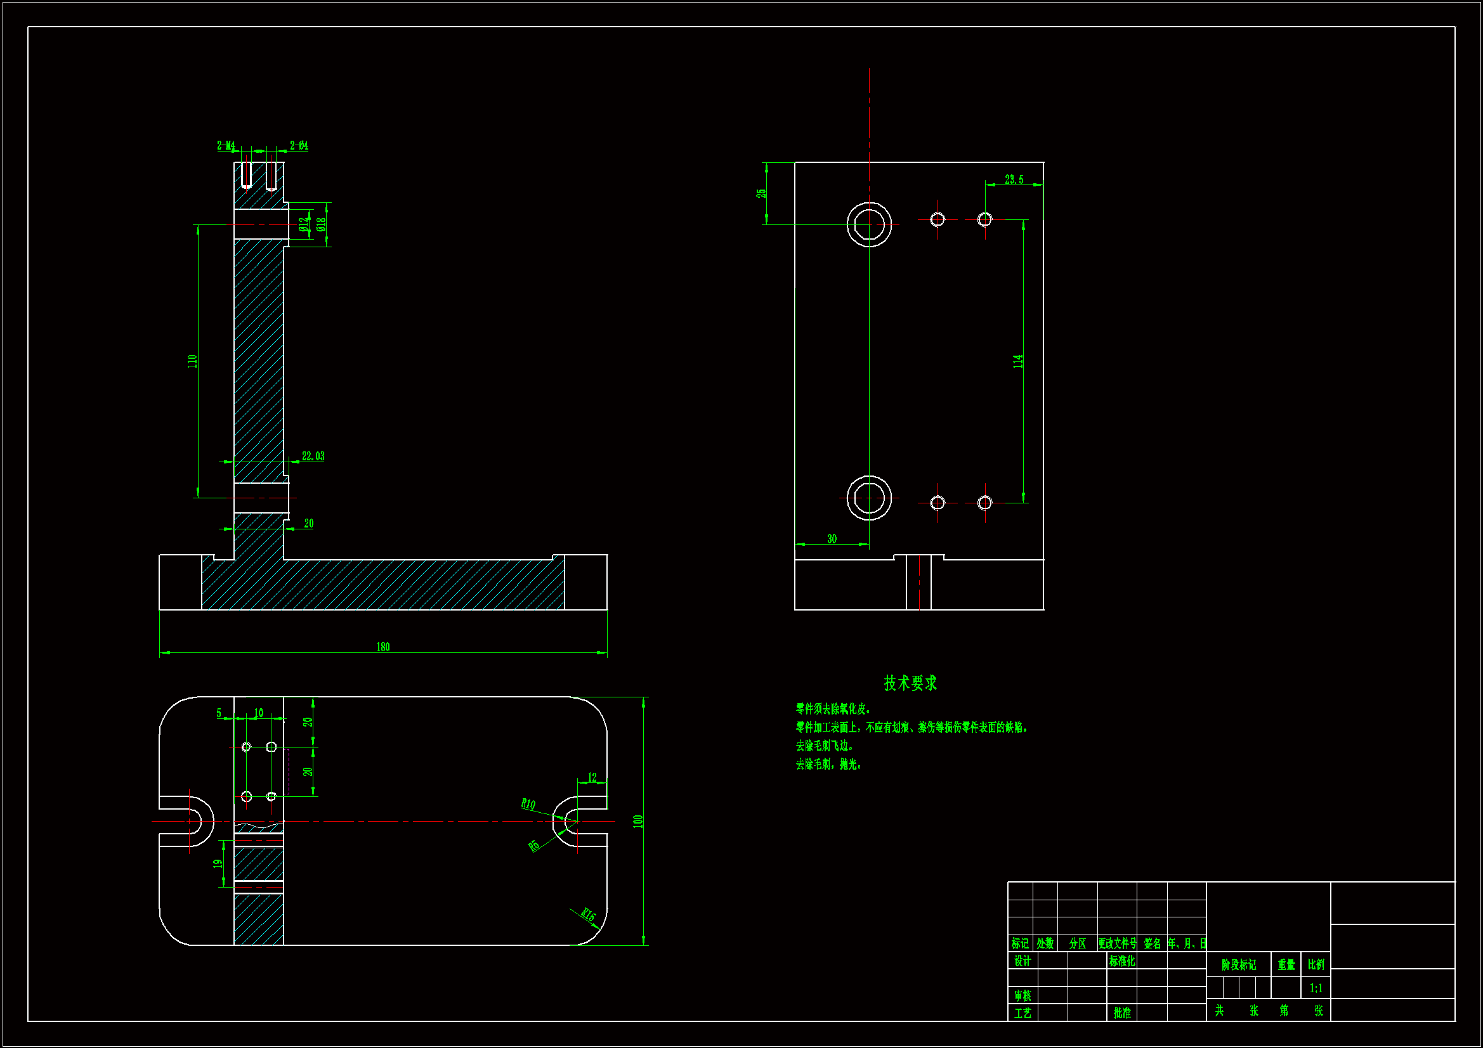
Task: Click the 阶段标记 cell in title block
Action: pos(1239,965)
